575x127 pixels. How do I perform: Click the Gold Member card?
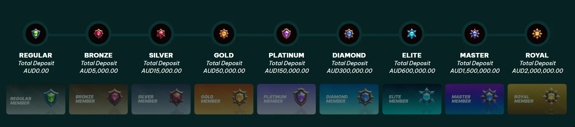point(224,99)
